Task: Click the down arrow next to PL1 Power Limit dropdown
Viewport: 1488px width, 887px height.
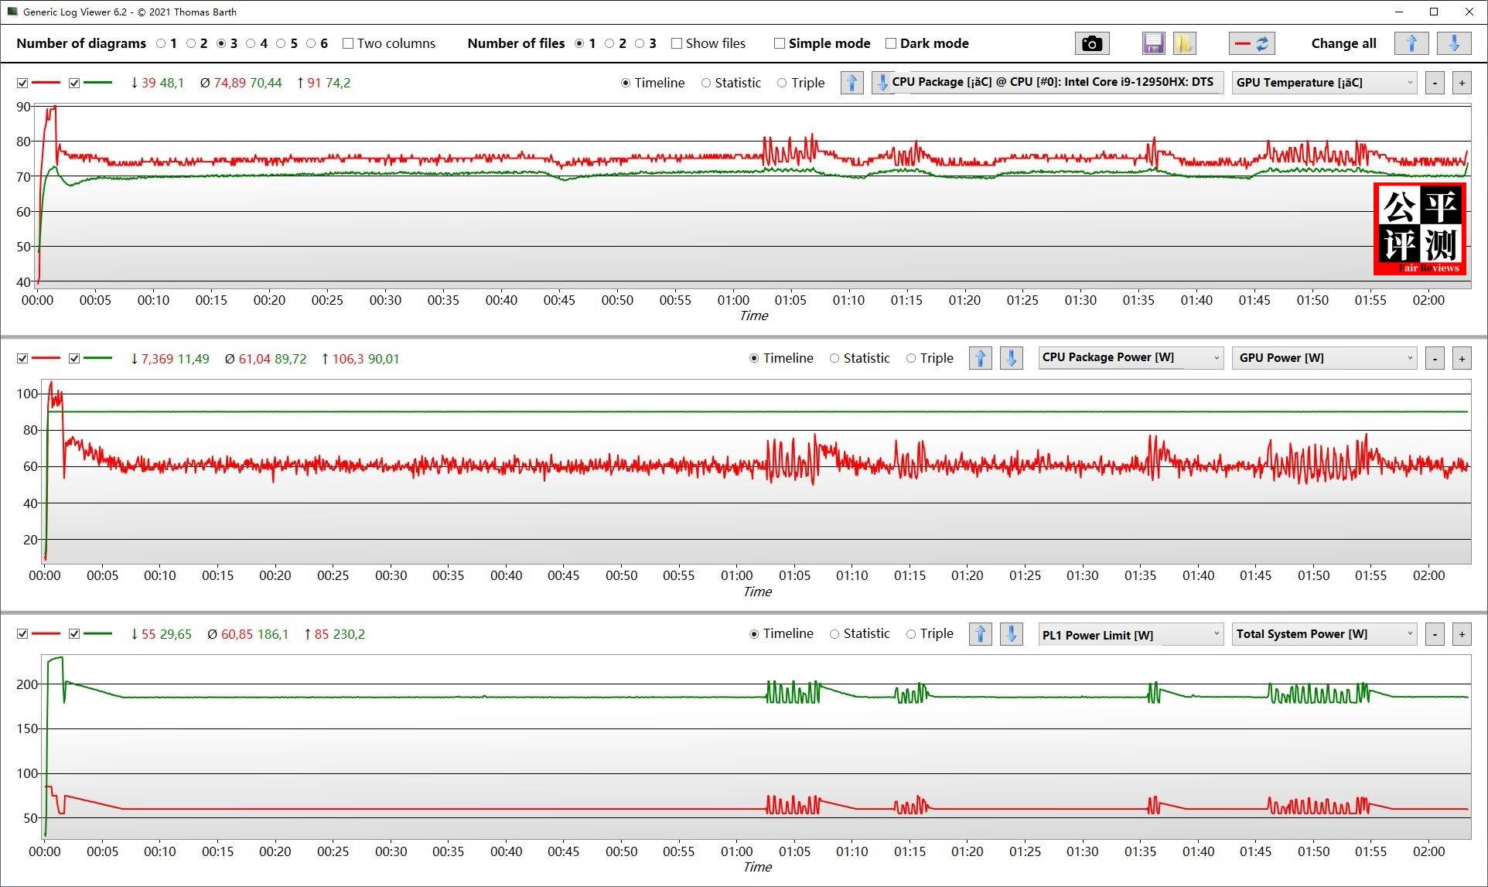Action: [1011, 634]
